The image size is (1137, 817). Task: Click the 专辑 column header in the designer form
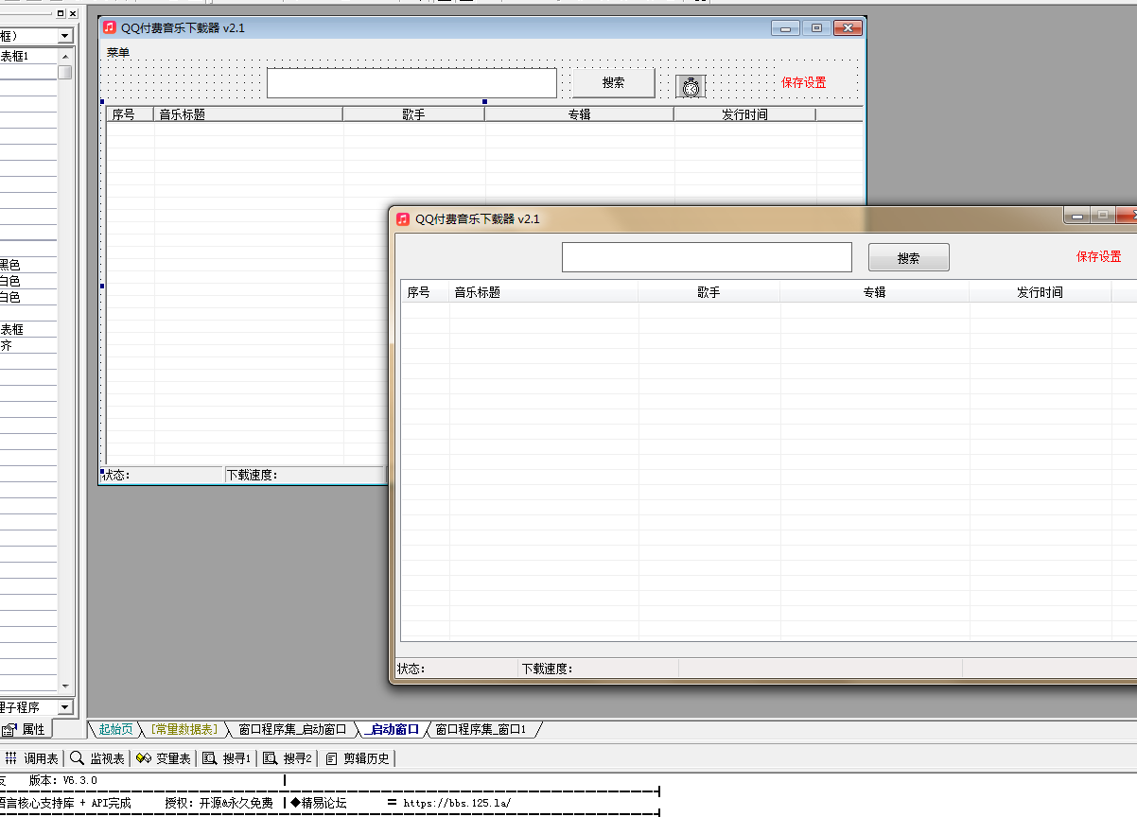pos(579,114)
